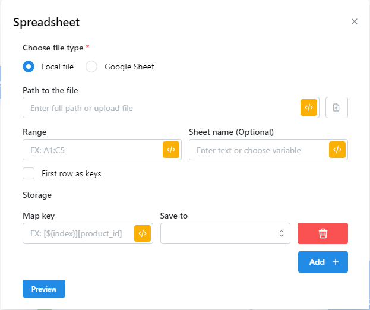The height and width of the screenshot is (310, 370).
Task: Choose the Google Sheet radio option
Action: [91, 67]
